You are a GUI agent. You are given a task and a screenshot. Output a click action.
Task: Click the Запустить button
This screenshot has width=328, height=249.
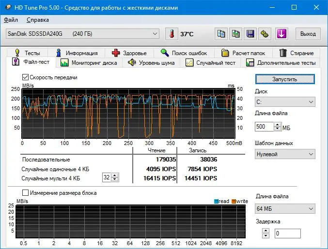tap(285, 79)
